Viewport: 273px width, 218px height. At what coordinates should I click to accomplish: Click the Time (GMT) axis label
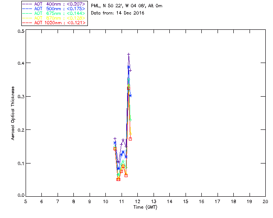pos(145,207)
